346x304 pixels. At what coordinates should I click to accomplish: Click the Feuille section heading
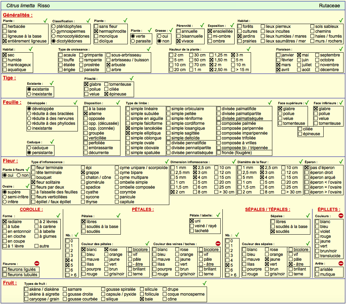pyautogui.click(x=12, y=102)
